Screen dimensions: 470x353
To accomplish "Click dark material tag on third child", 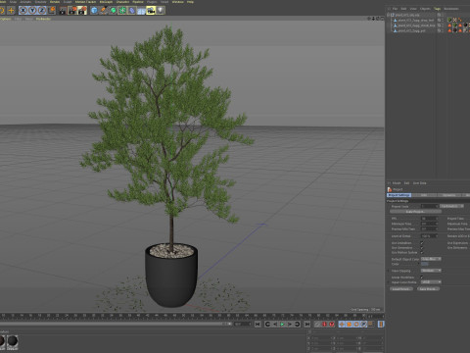I will (454, 30).
